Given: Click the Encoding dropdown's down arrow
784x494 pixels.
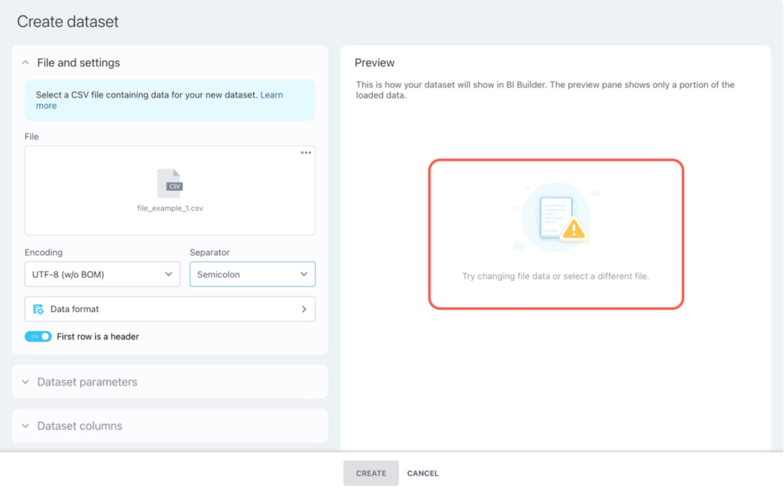Looking at the screenshot, I should 168,274.
